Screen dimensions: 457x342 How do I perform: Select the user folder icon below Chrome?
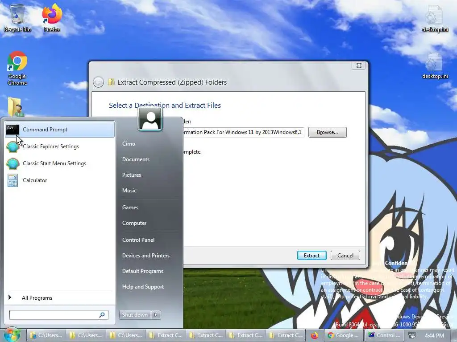(15, 107)
